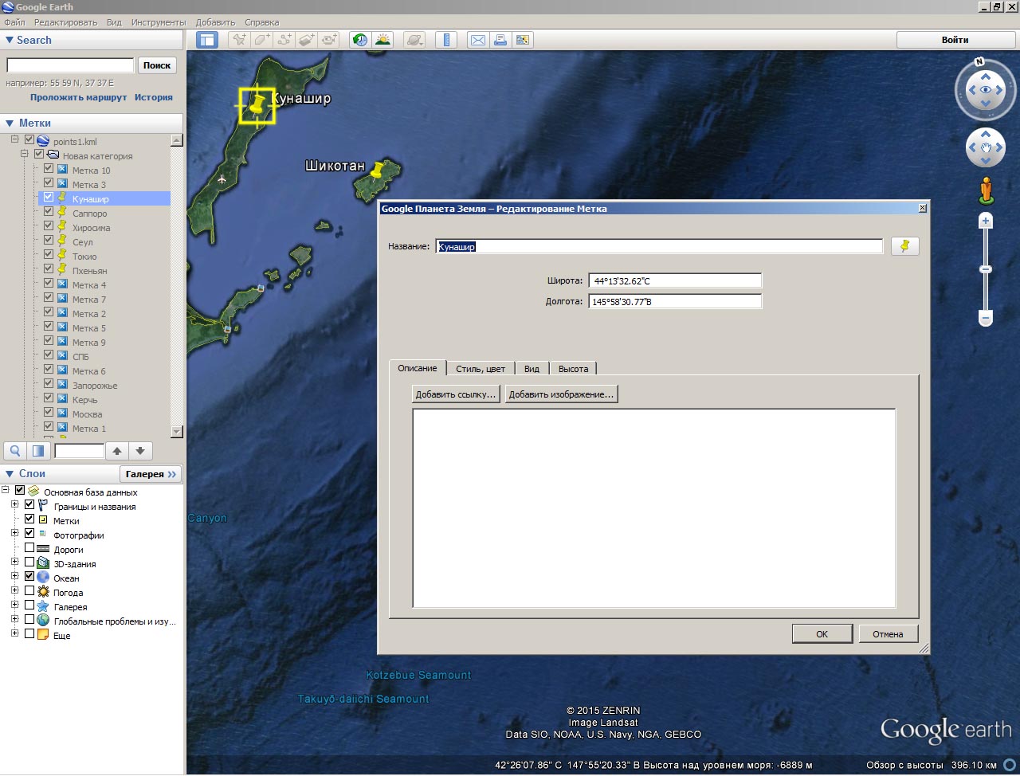Toggle the sidebar panel toolbar button
The image size is (1020, 776).
pyautogui.click(x=207, y=40)
